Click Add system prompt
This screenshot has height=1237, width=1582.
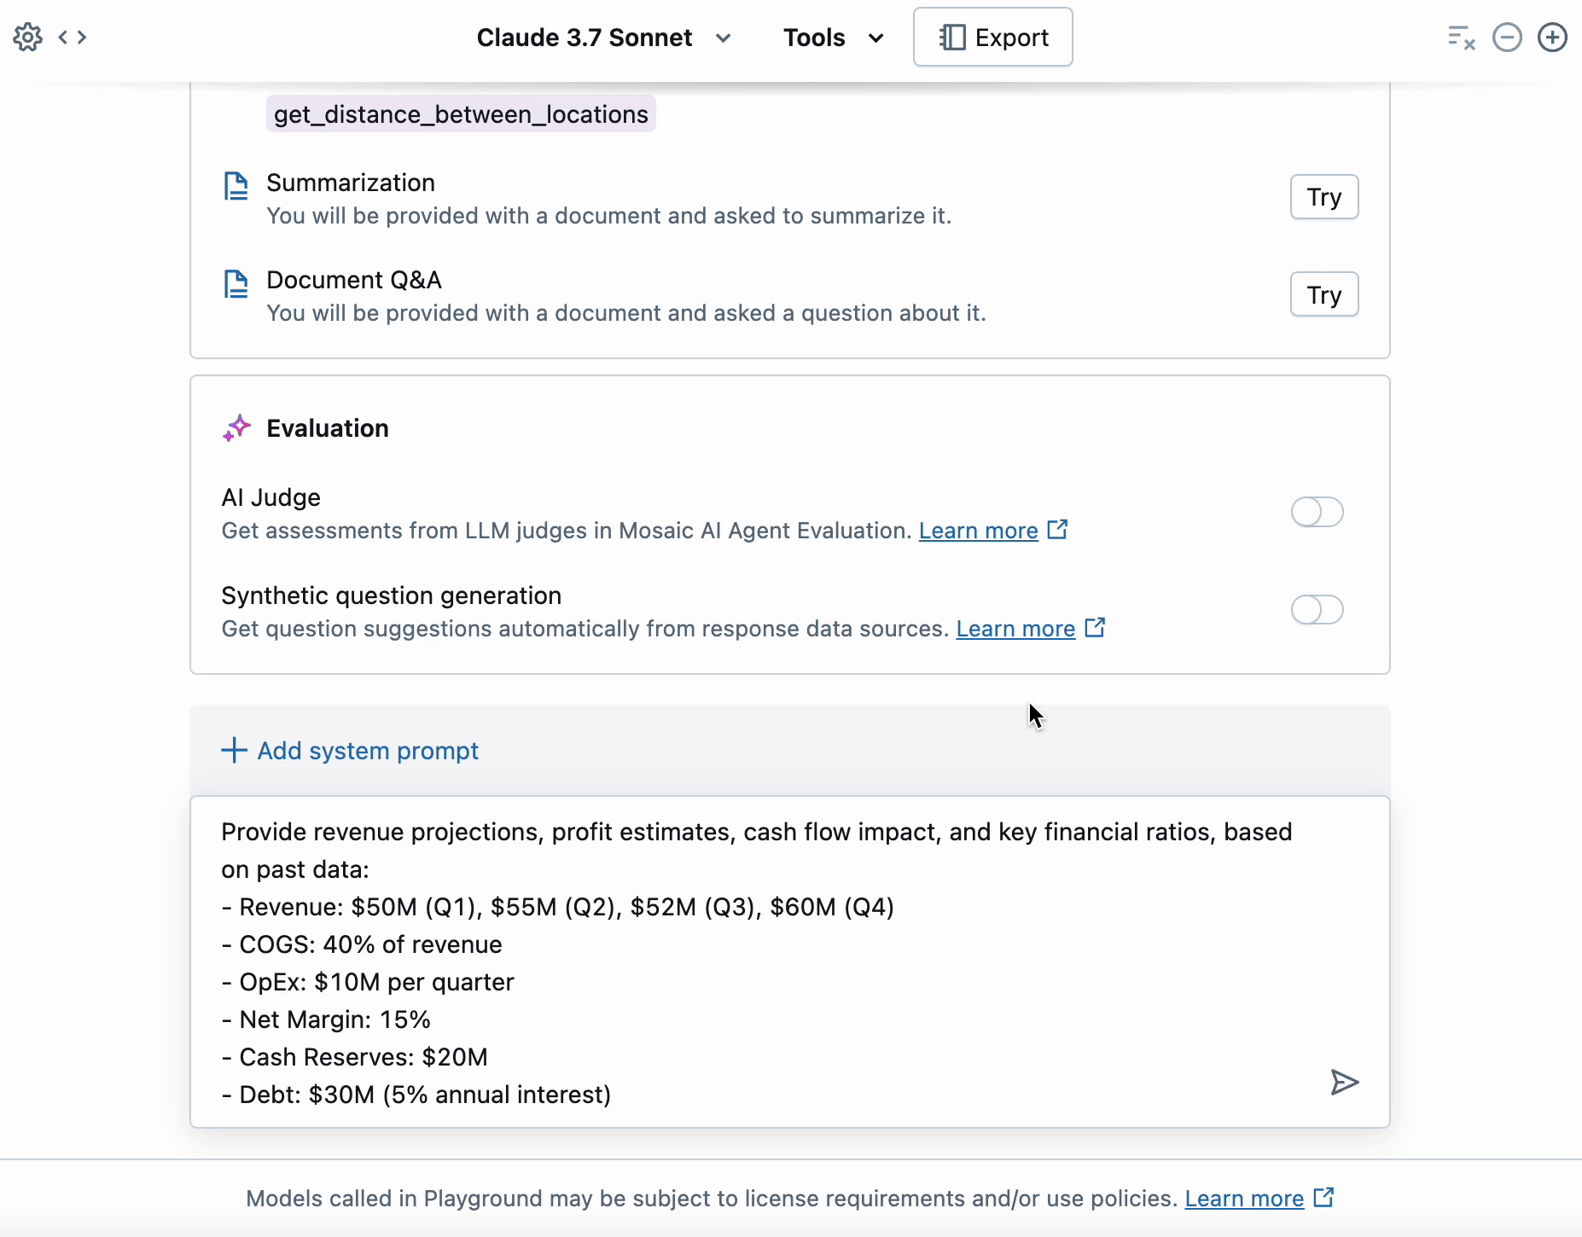(351, 751)
